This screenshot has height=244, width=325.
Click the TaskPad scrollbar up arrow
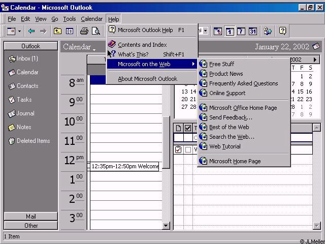point(316,128)
